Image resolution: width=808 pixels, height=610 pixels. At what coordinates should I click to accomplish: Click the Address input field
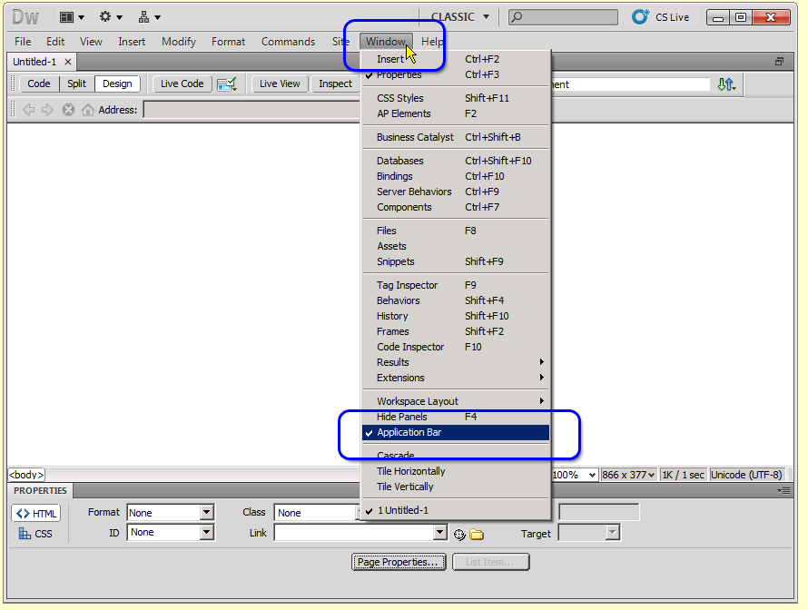click(252, 110)
